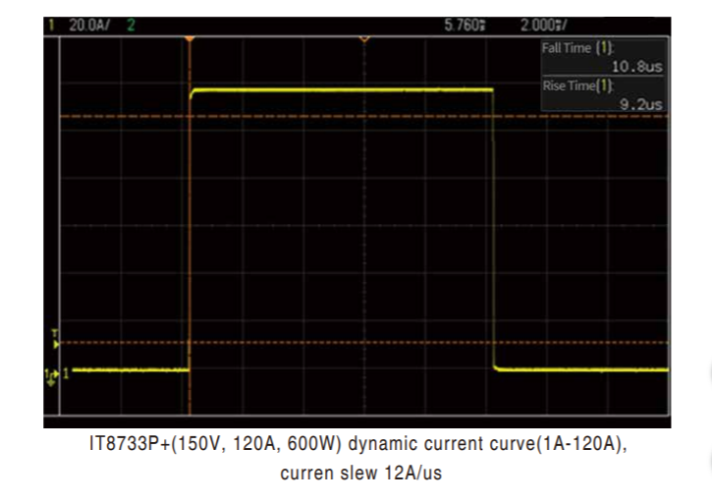This screenshot has width=712, height=504.
Task: Click the 5.760 time delay readout
Action: 465,25
